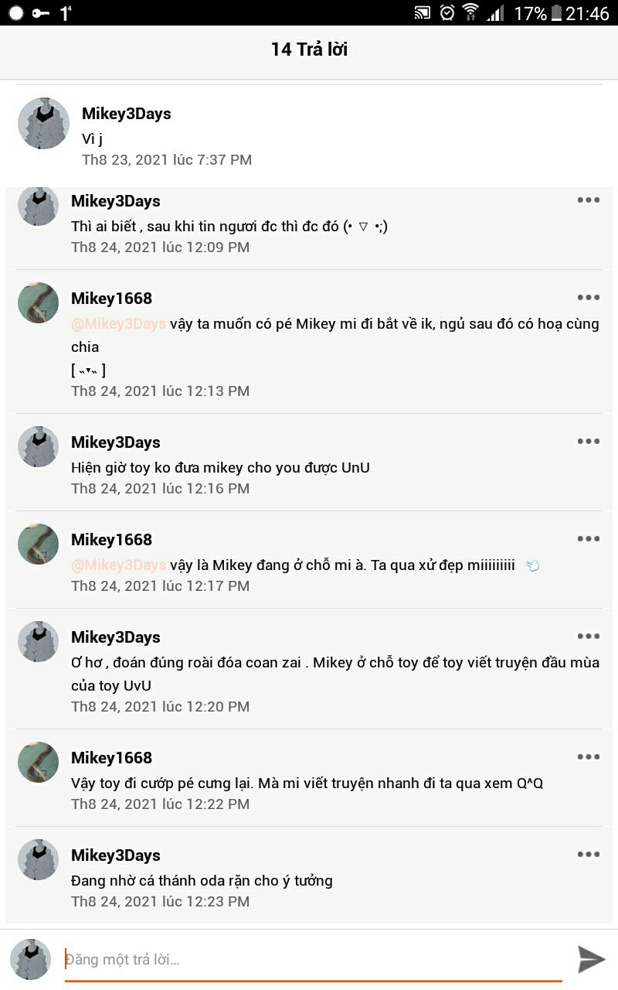
Task: Open avatar of the top "Vì j" comment
Action: pos(44,124)
